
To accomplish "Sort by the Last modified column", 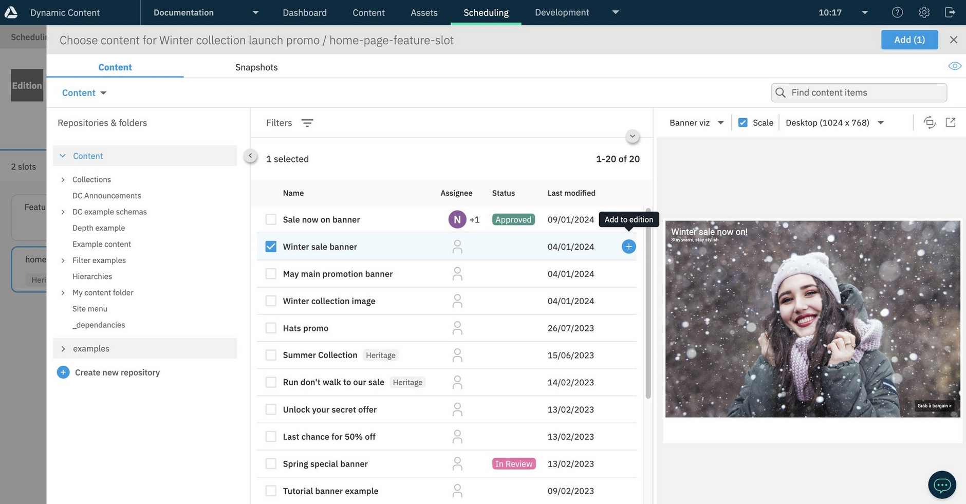I will (x=571, y=193).
